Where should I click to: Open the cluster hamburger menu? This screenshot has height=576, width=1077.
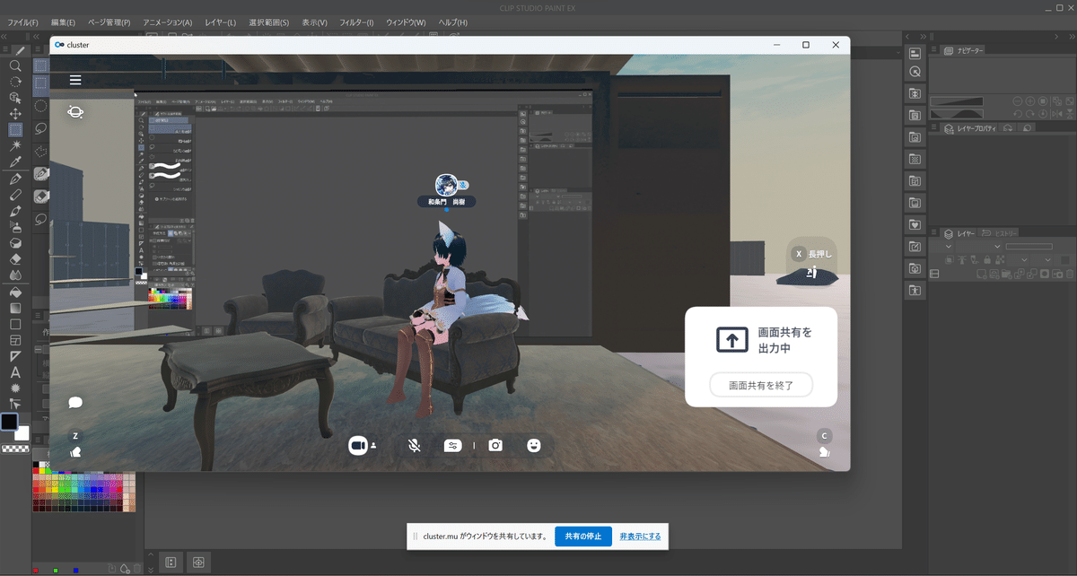click(75, 80)
